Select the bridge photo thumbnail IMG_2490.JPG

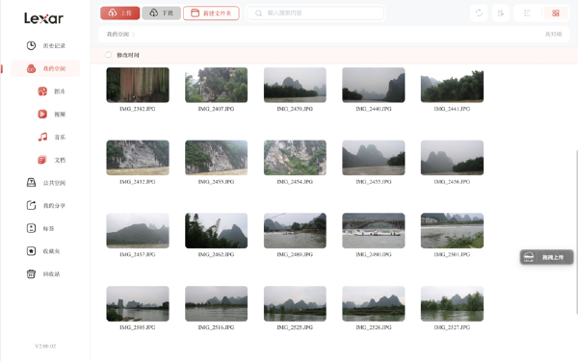point(374,231)
